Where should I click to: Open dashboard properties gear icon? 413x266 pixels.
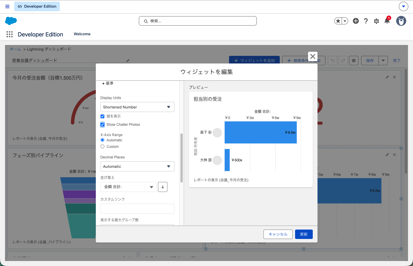354,61
